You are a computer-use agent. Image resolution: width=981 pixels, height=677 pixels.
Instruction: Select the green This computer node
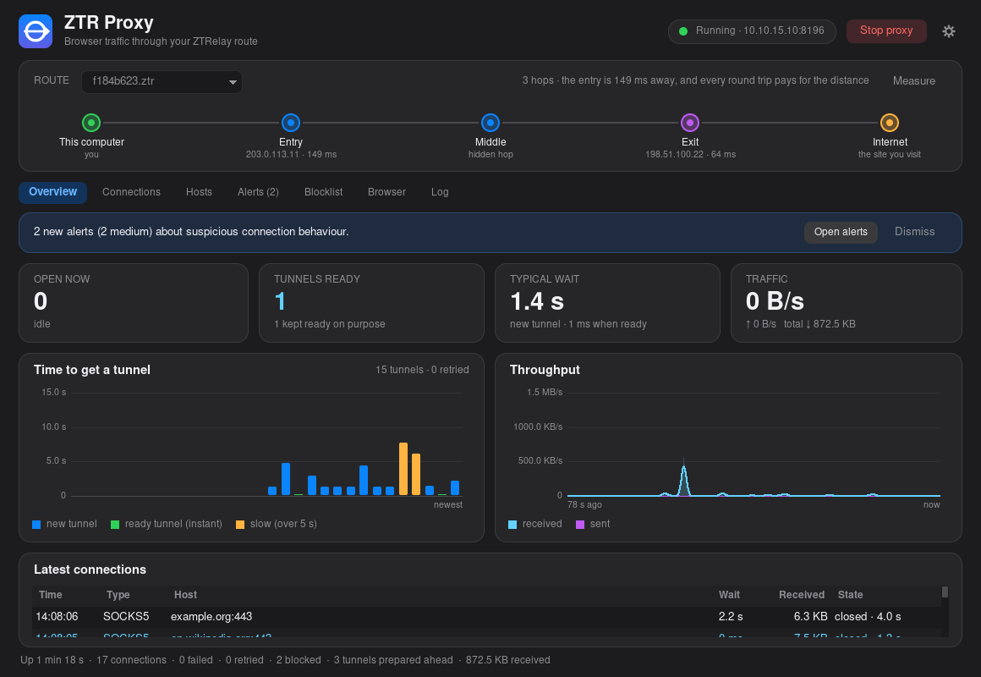pyautogui.click(x=91, y=123)
